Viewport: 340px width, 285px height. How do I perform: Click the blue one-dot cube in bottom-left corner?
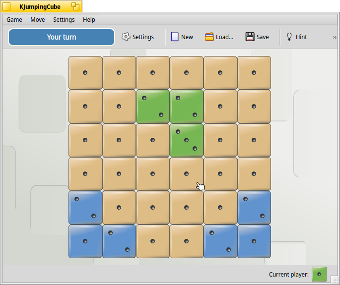click(85, 241)
